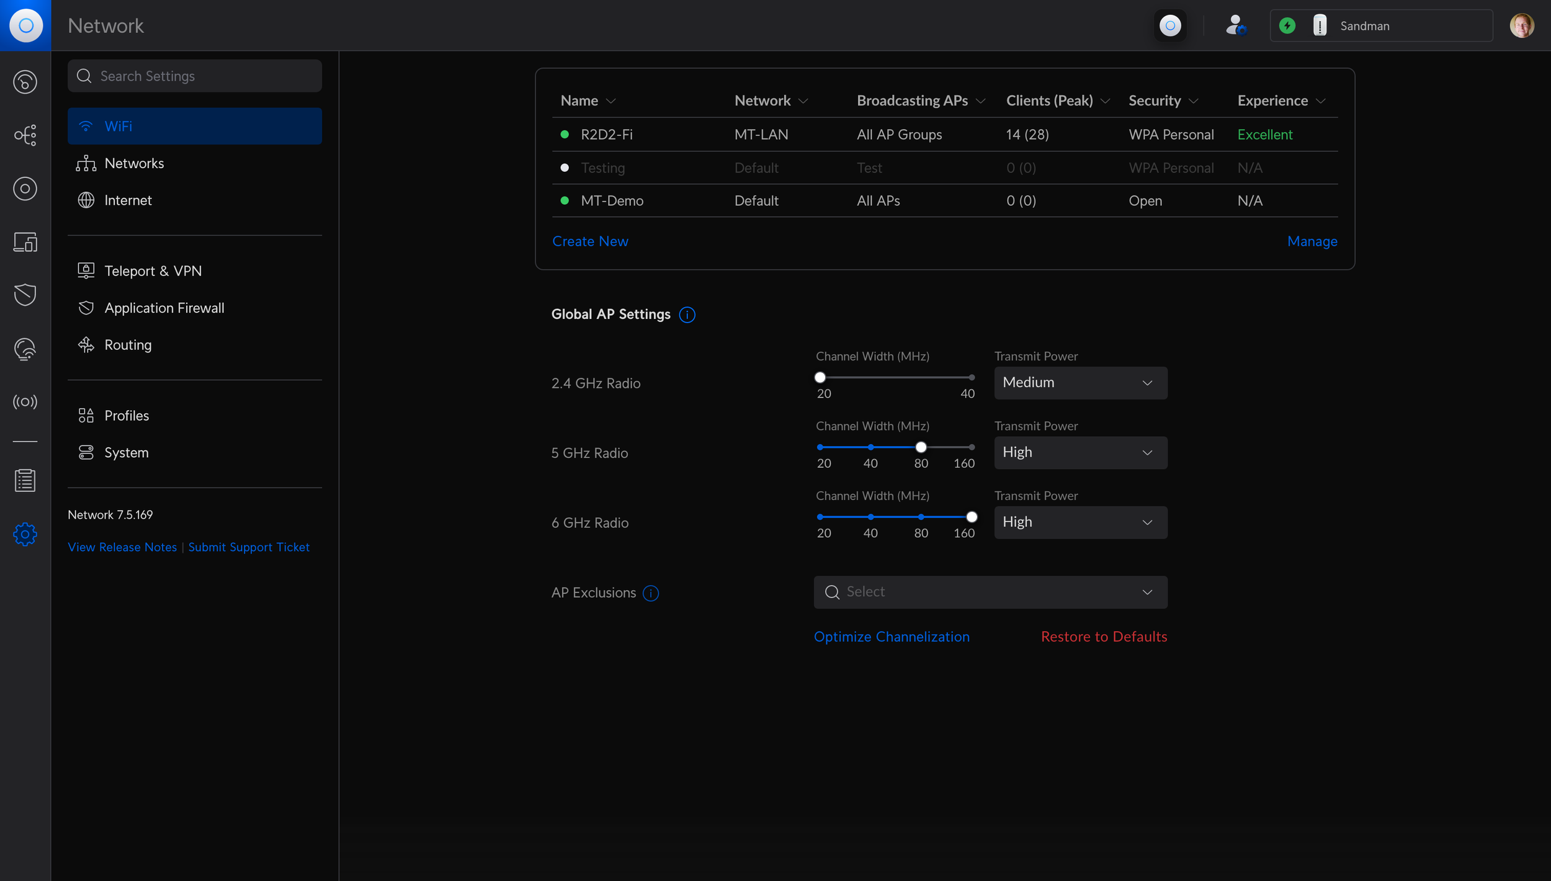
Task: Open 5 GHz Transmit Power dropdown
Action: 1081,453
